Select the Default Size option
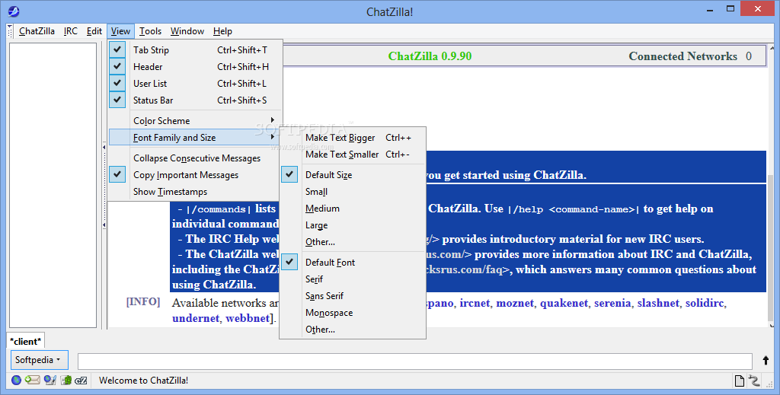 tap(353, 175)
